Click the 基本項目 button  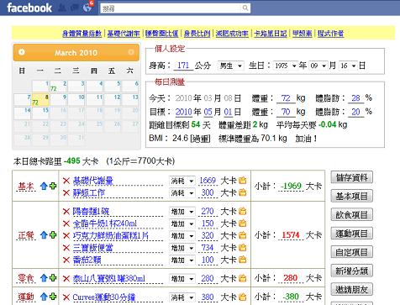[x=352, y=196]
